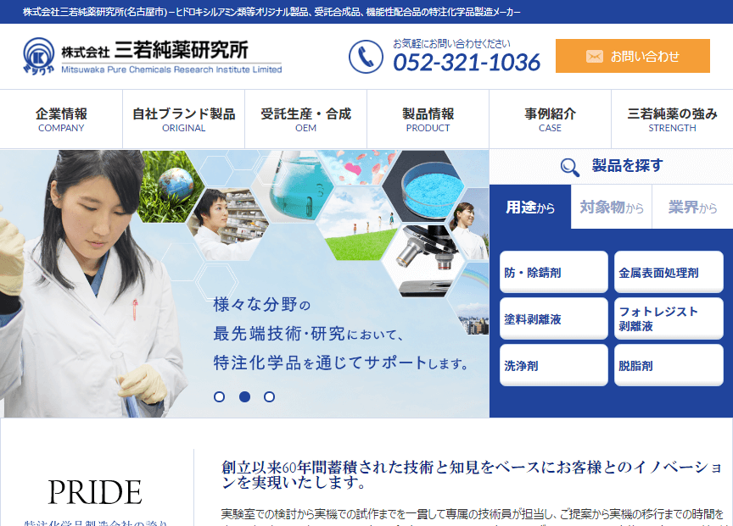Click the phone number 052-321-1036
733x526 pixels.
point(466,63)
